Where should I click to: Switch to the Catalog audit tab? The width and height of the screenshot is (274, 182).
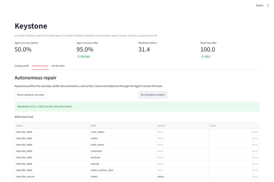[x=22, y=66]
